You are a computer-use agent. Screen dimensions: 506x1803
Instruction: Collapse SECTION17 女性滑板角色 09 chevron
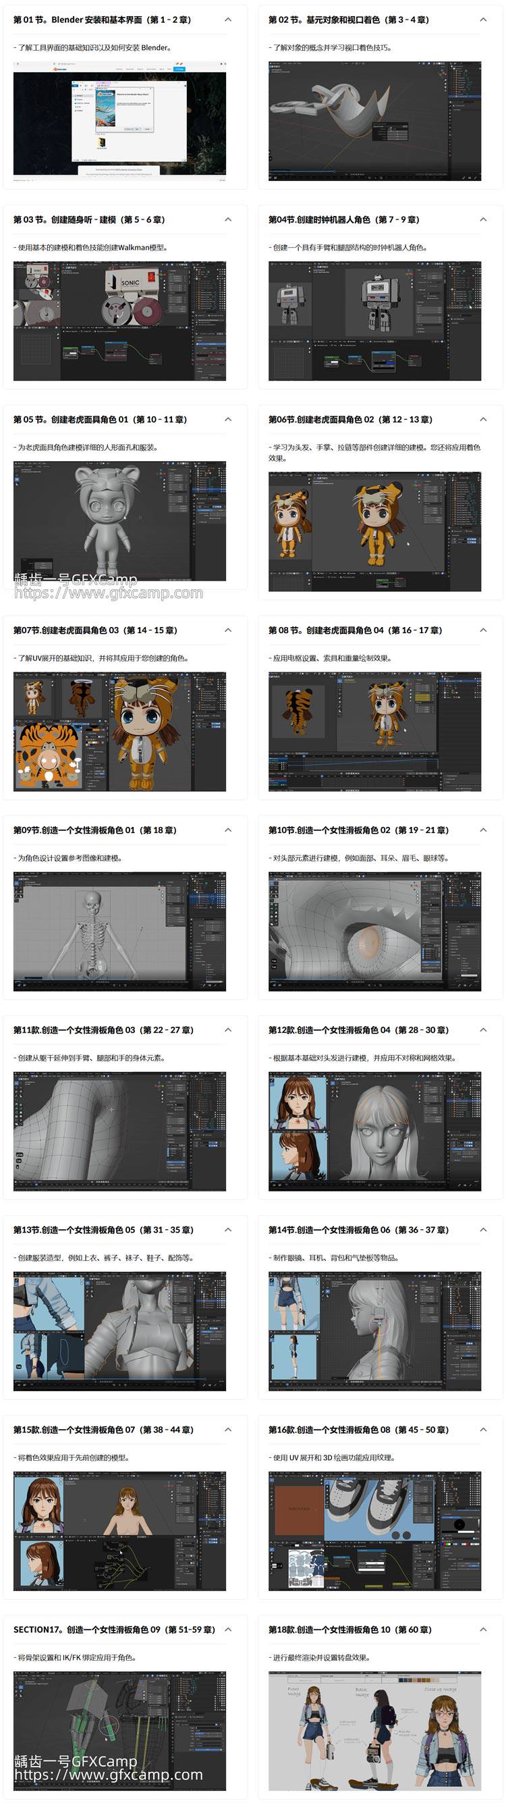coord(228,1630)
